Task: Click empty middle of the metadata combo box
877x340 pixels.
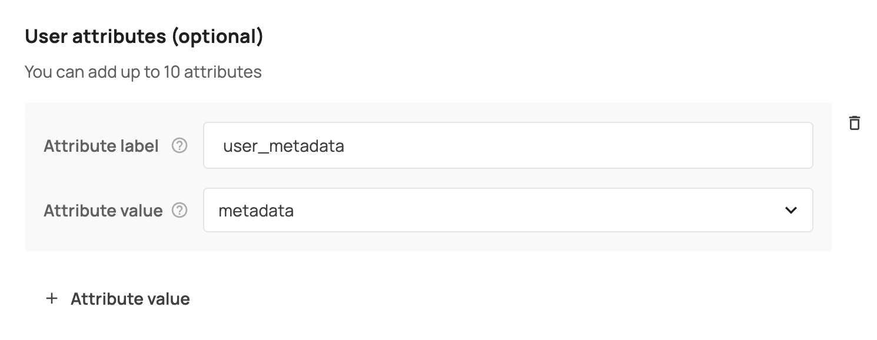Action: click(530, 210)
